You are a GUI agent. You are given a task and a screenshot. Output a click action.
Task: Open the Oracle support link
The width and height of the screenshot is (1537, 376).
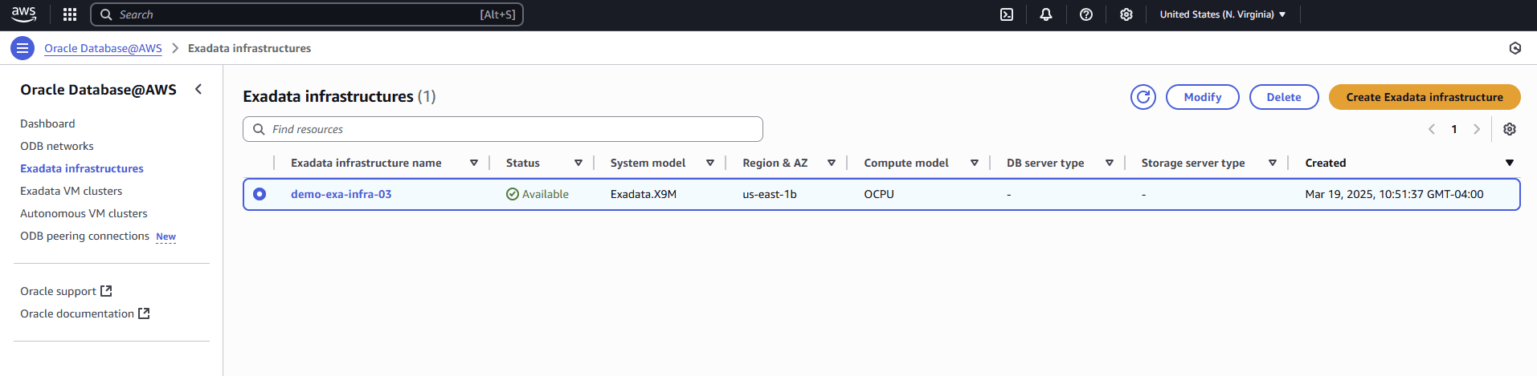pos(58,291)
